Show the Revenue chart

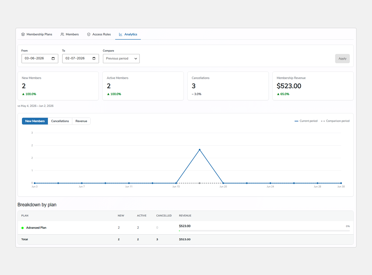tap(81, 121)
